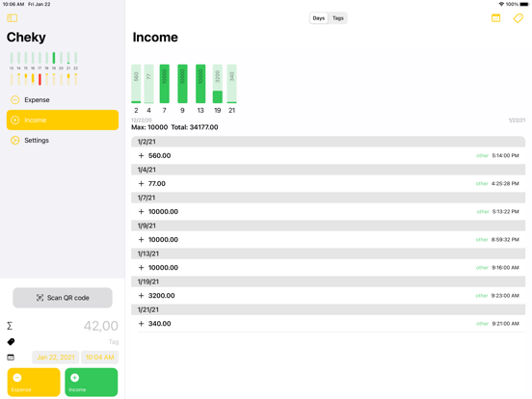This screenshot has height=399, width=532.
Task: Click the 1/7/21 date header
Action: [328, 198]
